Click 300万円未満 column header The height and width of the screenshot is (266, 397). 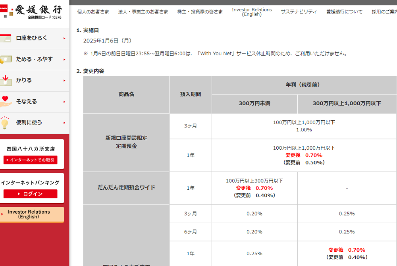coord(254,104)
